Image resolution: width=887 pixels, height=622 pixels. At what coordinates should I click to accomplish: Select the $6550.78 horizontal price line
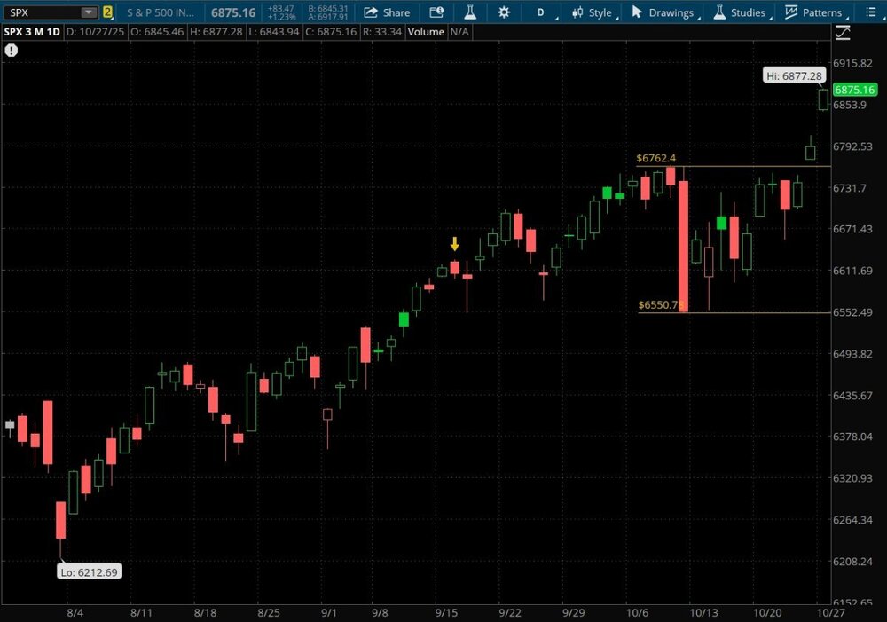[754, 312]
